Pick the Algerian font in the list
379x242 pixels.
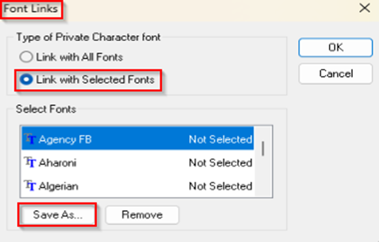tap(138, 186)
